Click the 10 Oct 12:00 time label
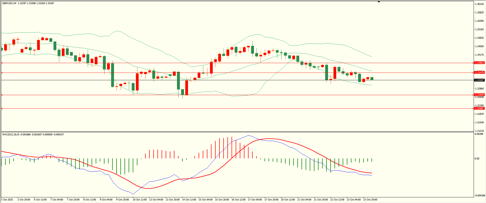The image size is (486, 203). (x=140, y=200)
